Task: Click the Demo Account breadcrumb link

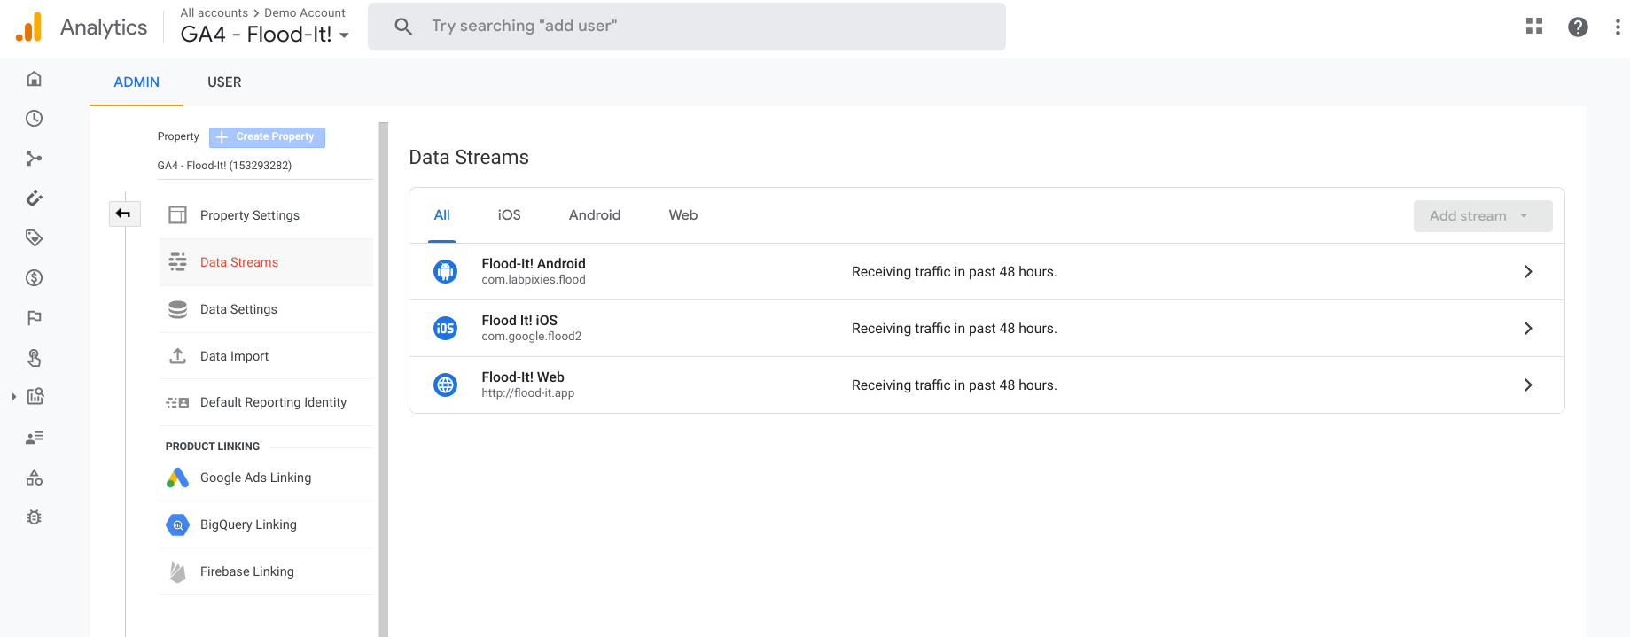Action: [x=305, y=12]
